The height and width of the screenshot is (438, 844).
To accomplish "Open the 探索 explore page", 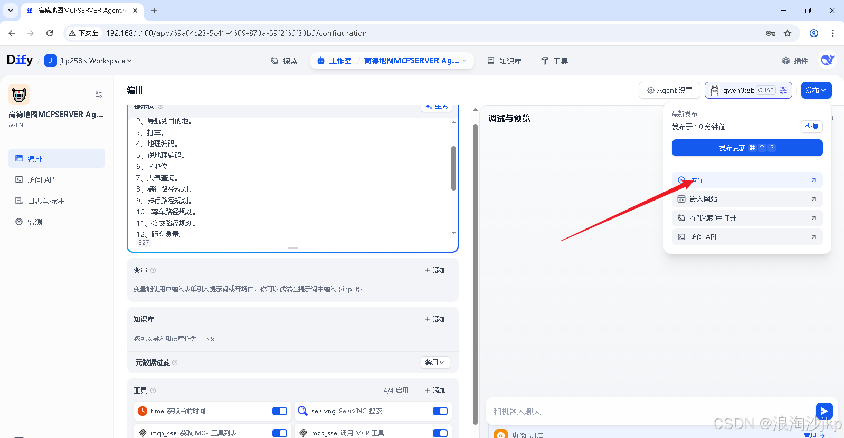I will tap(284, 61).
